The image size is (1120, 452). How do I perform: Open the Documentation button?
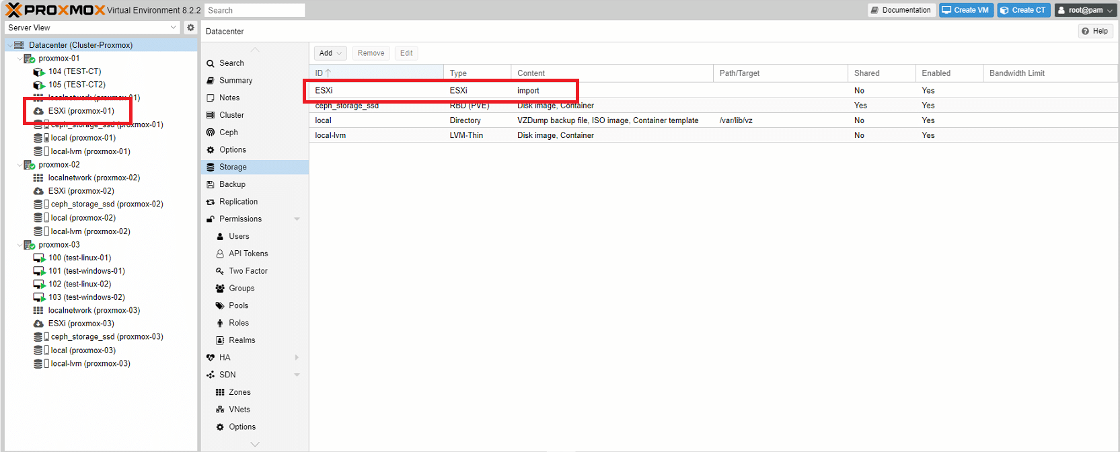pyautogui.click(x=901, y=10)
